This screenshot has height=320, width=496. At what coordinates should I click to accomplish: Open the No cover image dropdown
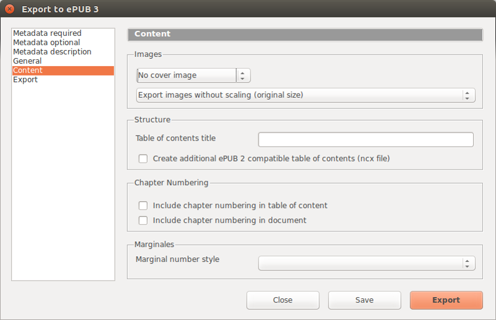click(186, 76)
